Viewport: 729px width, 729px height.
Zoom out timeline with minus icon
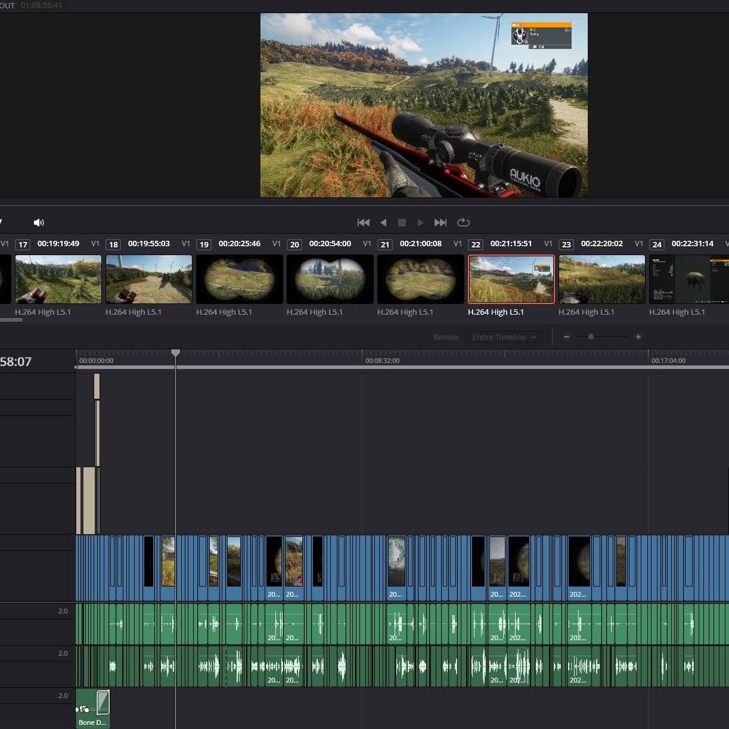566,337
